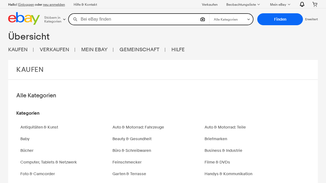Open Beauty & Gesundheit category
The image size is (326, 183).
coord(132,139)
